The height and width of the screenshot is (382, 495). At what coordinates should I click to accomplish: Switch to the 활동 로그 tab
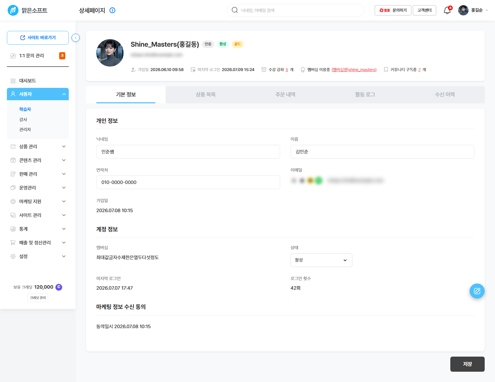(365, 94)
